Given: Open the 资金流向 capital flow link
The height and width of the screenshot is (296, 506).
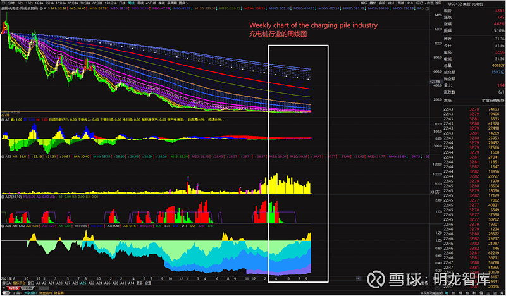Looking at the screenshot, I should [x=45, y=293].
